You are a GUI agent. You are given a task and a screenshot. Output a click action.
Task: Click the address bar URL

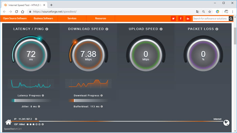(55, 12)
